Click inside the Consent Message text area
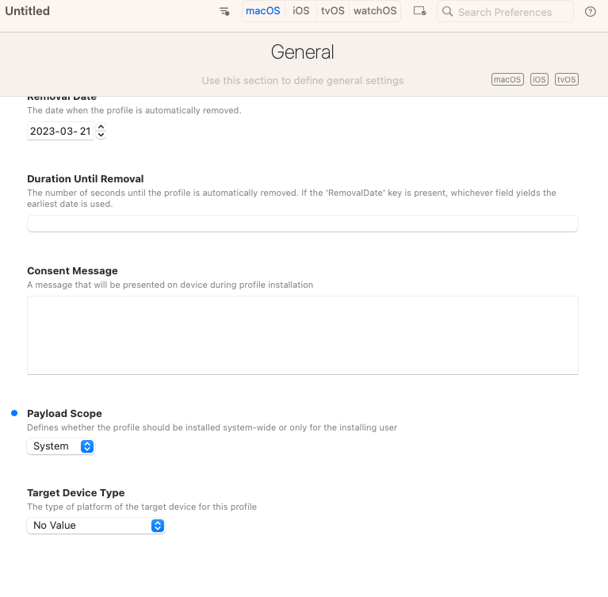Image resolution: width=608 pixels, height=597 pixels. click(x=302, y=335)
